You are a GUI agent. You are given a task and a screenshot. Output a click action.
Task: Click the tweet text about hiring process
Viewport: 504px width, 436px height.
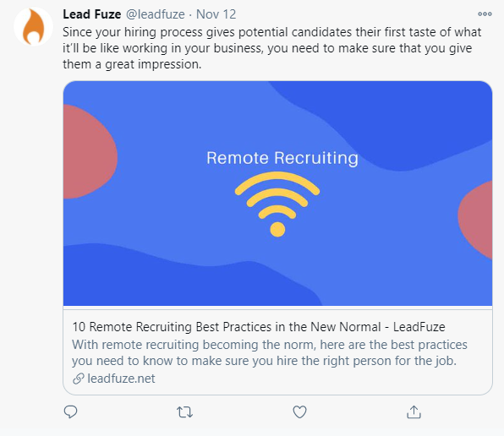[x=272, y=48]
